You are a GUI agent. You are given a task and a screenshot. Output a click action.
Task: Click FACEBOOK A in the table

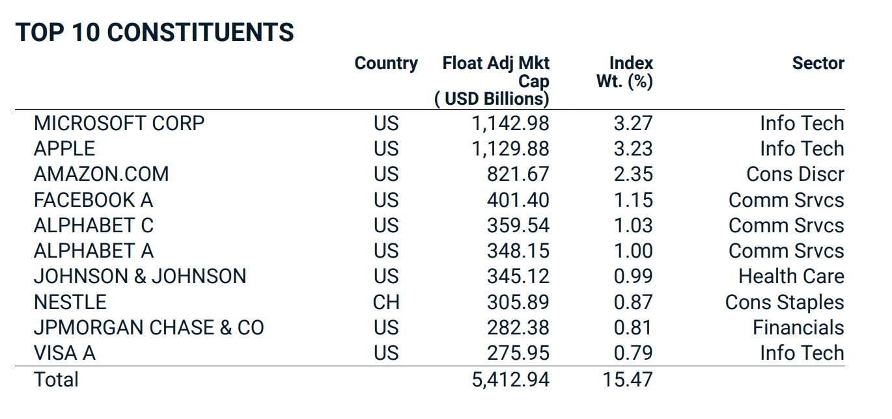pos(94,200)
